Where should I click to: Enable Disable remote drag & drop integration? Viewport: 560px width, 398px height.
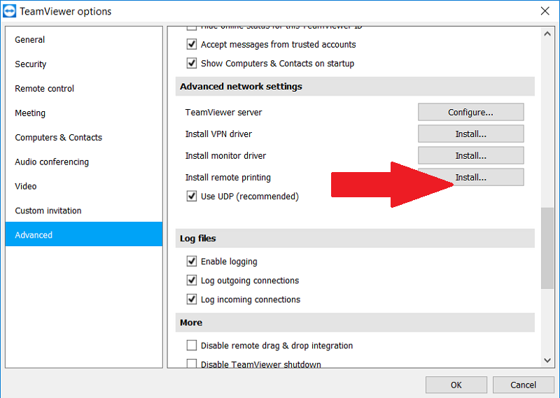191,345
